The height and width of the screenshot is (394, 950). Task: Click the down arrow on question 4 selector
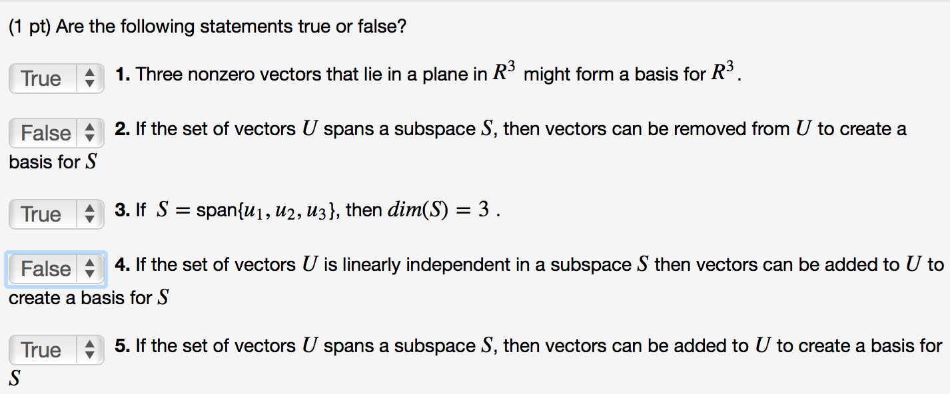click(x=91, y=273)
